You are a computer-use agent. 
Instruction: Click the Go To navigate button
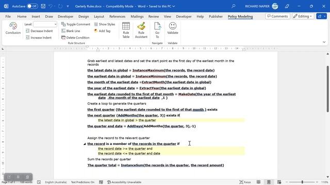(157, 30)
